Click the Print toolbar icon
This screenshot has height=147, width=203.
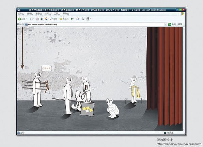(x=83, y=19)
